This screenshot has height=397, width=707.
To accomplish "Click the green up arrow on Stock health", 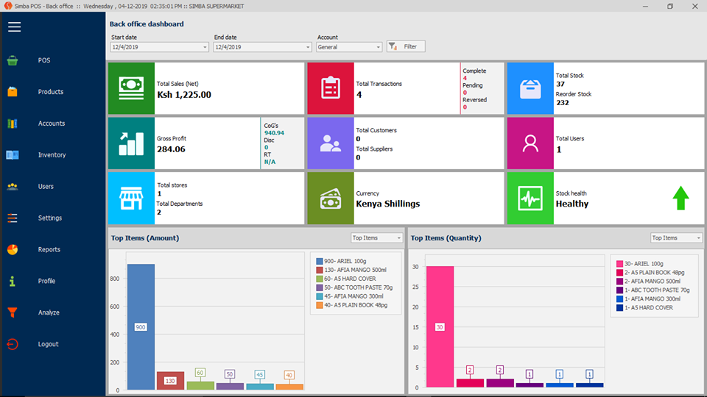I will 680,198.
